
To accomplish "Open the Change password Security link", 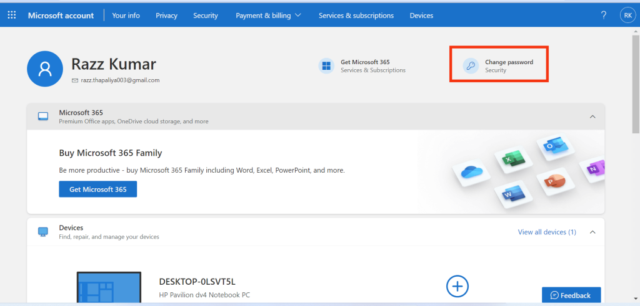I will pos(499,65).
